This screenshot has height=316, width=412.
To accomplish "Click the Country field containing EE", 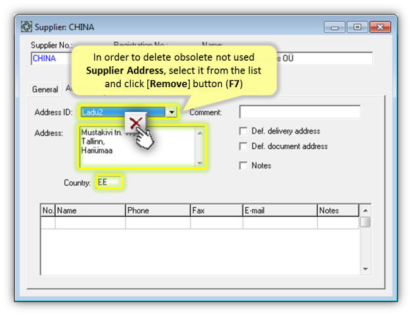I will pyautogui.click(x=108, y=183).
